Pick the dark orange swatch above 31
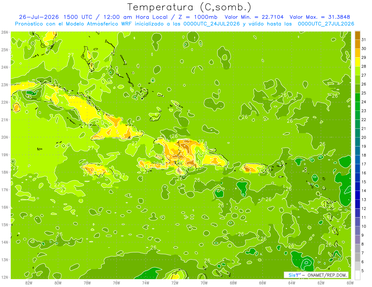 357,35
